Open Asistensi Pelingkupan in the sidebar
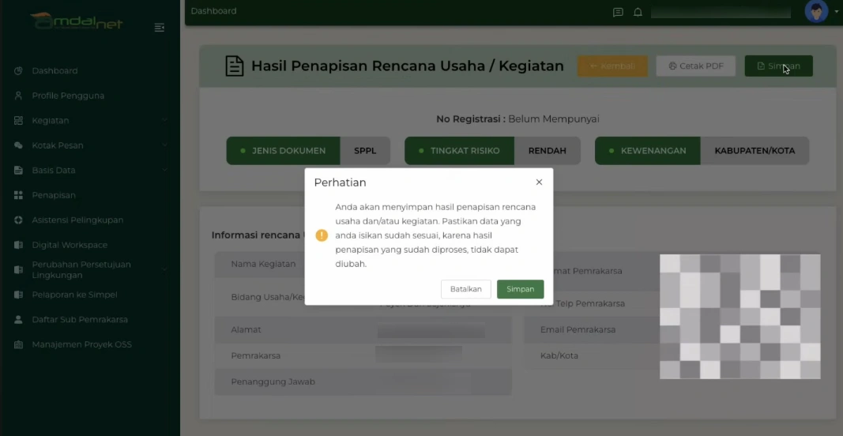843x436 pixels. coord(77,220)
